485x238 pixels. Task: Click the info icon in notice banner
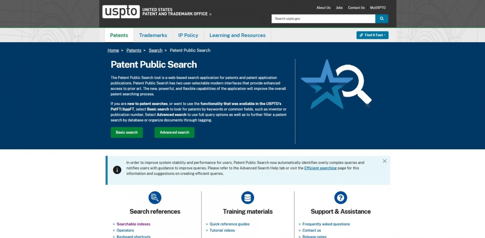tap(117, 170)
